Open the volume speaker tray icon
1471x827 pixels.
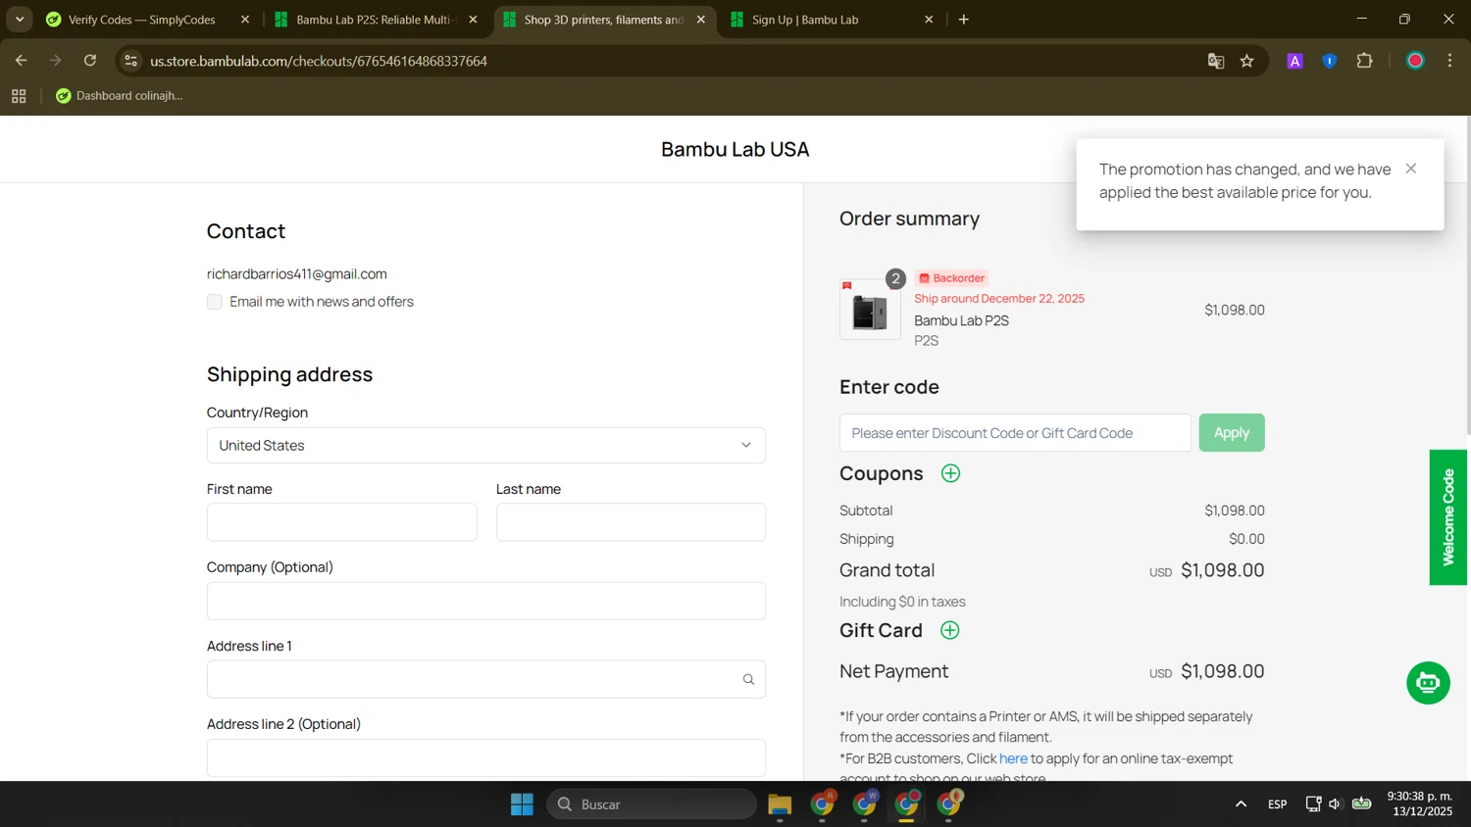[x=1335, y=804]
